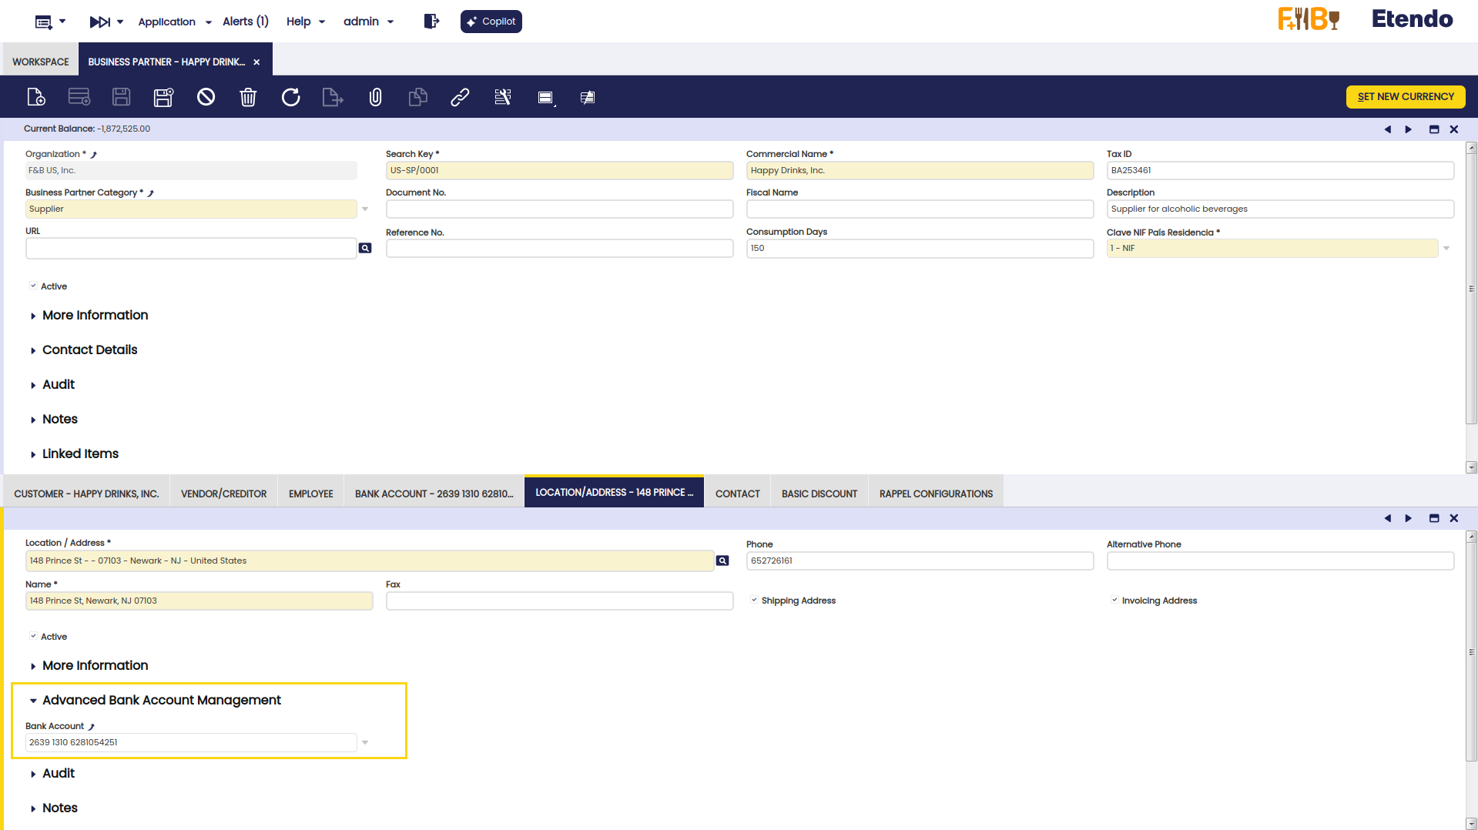Open Bank Account 2639 1310 subtab
Image resolution: width=1478 pixels, height=830 pixels.
434,494
